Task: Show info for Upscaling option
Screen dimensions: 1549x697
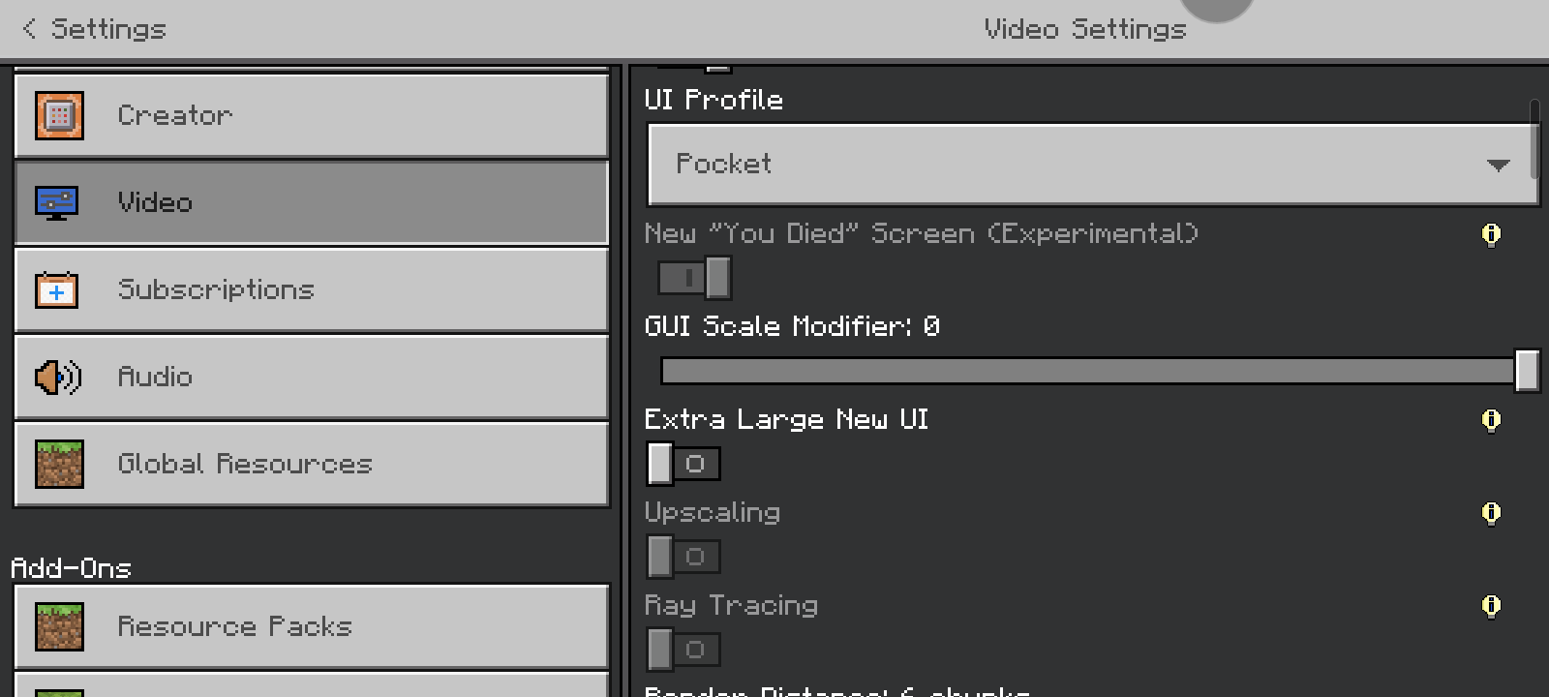Action: point(1491,513)
